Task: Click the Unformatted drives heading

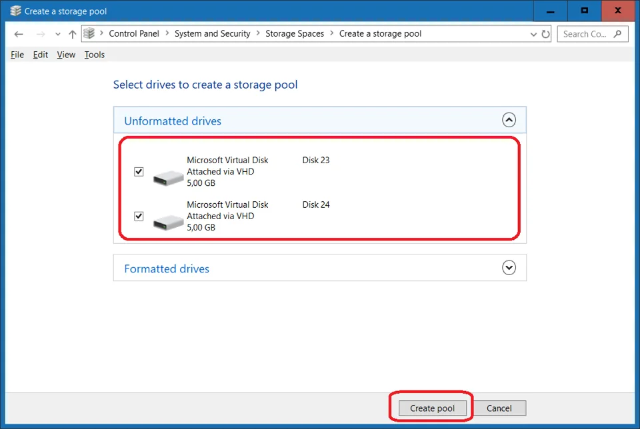Action: [x=173, y=121]
